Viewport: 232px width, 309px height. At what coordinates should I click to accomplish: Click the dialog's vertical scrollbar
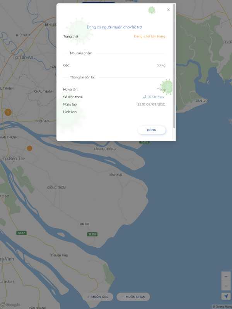tap(174, 66)
